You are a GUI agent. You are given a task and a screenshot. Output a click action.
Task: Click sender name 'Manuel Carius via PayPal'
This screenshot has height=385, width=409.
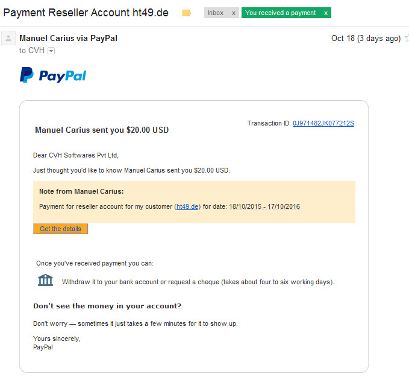[x=68, y=38]
